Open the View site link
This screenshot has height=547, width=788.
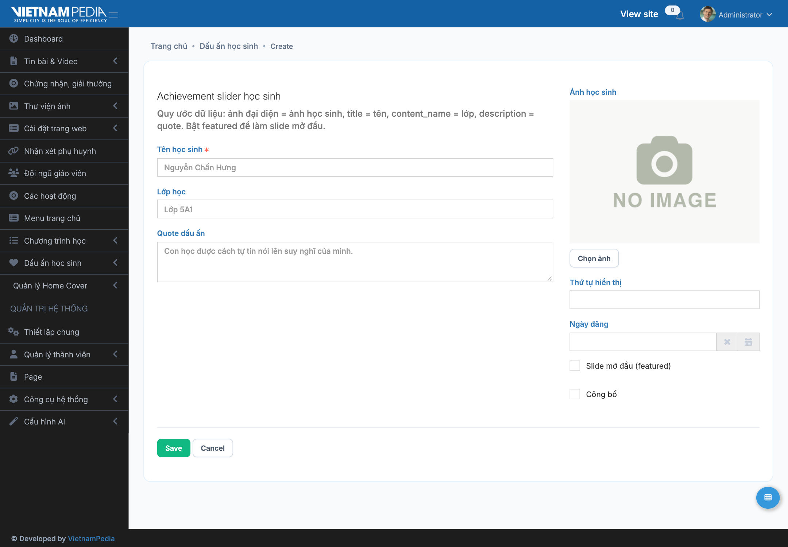pos(639,14)
